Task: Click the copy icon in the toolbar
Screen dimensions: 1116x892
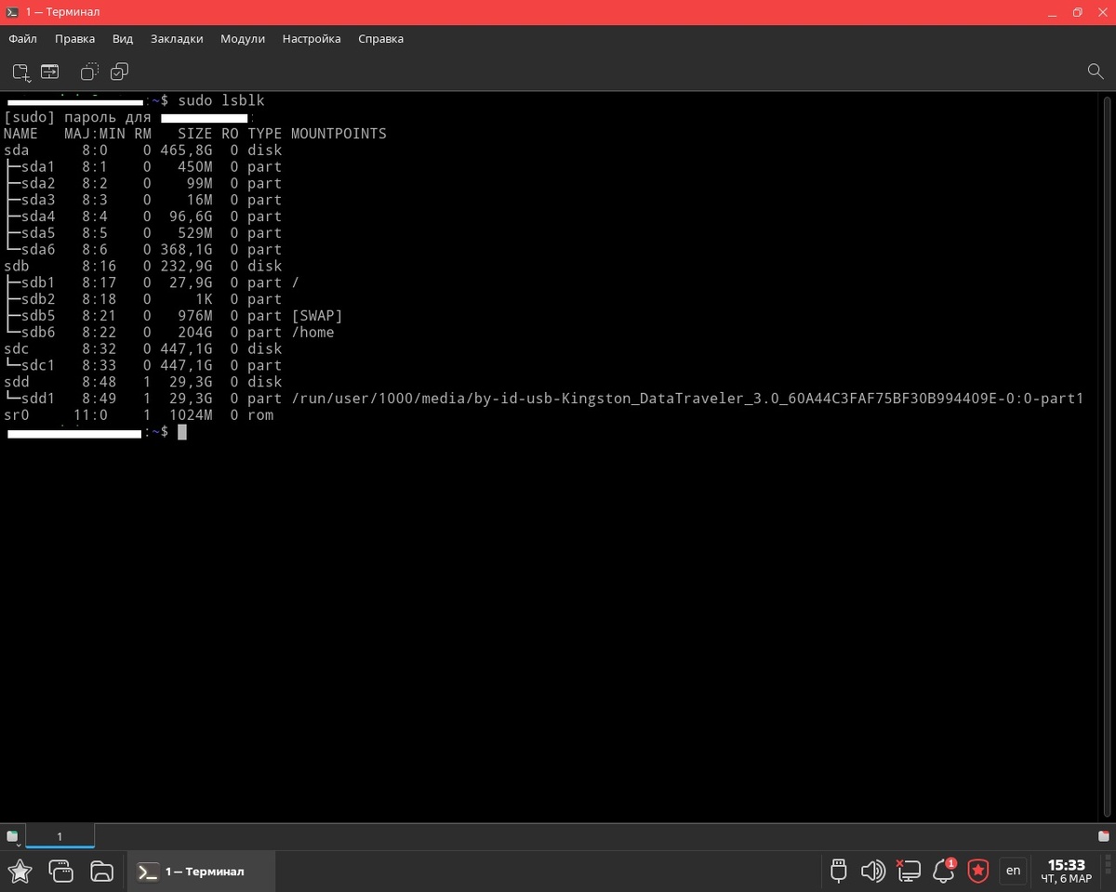Action: tap(90, 72)
